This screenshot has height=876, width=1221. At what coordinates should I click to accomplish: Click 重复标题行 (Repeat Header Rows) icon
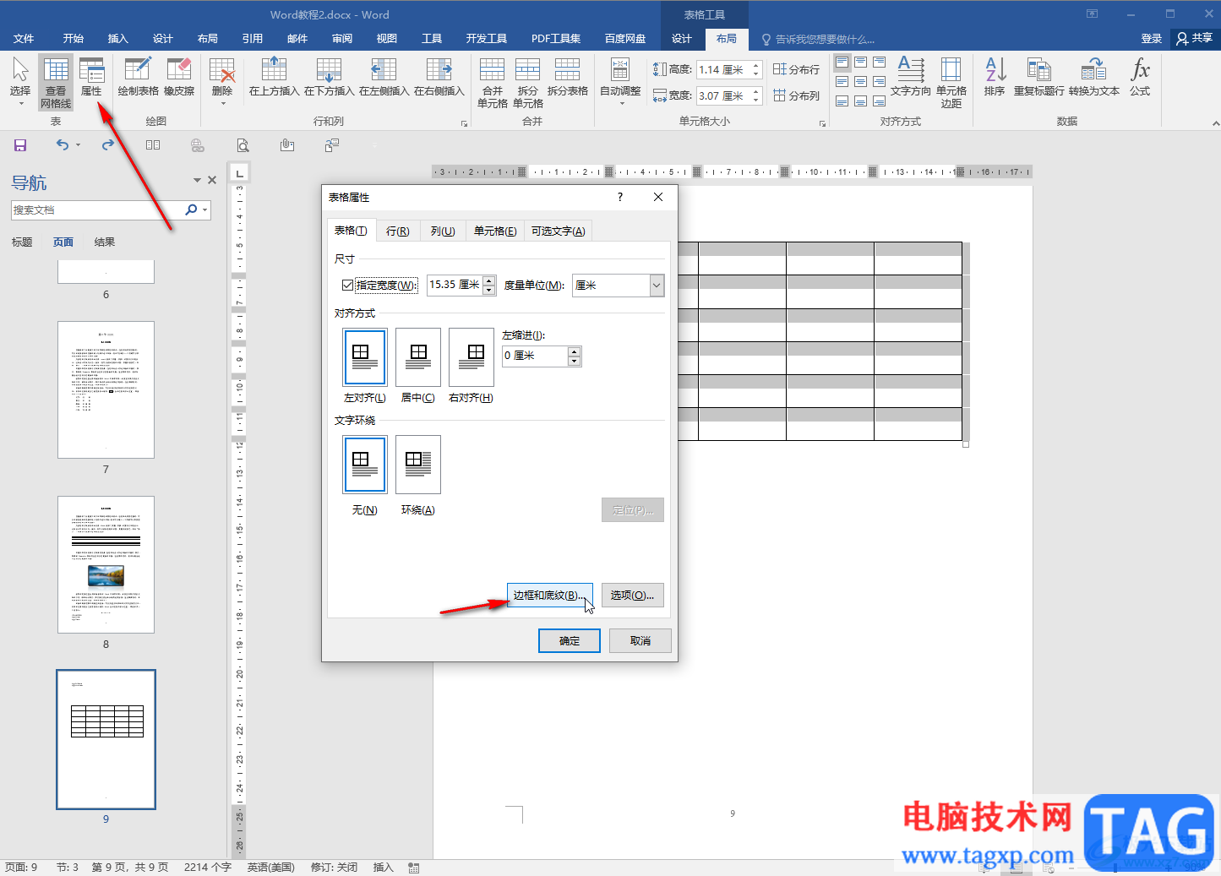point(1038,77)
